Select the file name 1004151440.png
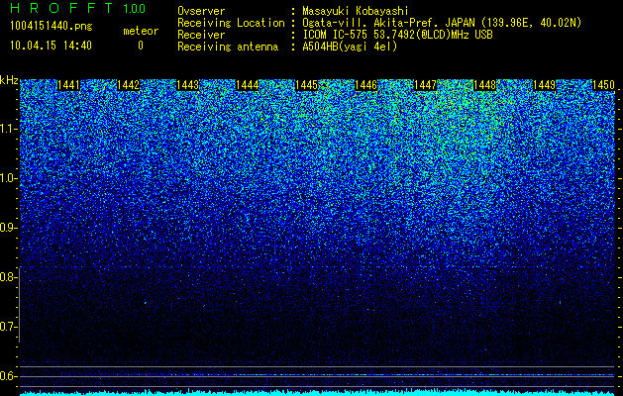Viewport: 623px width, 396px height. coord(52,26)
